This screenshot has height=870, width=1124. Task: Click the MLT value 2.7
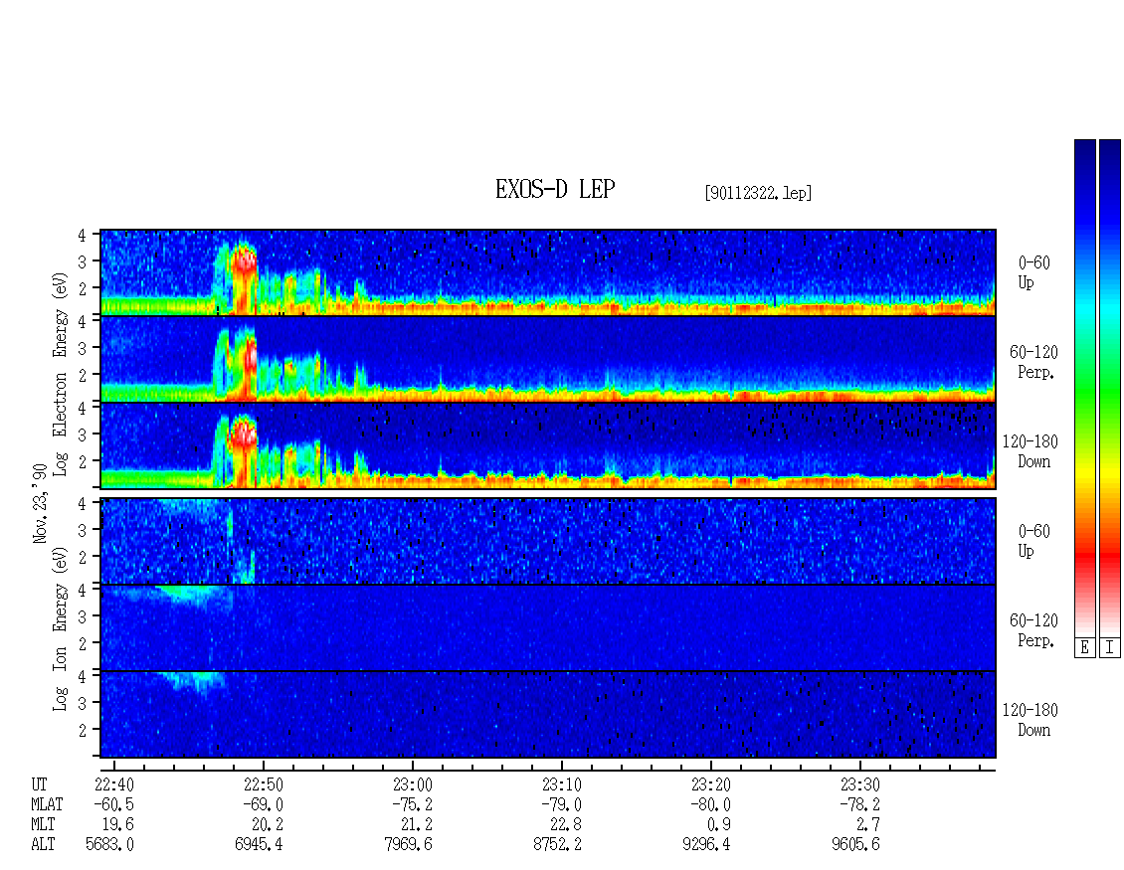click(868, 825)
